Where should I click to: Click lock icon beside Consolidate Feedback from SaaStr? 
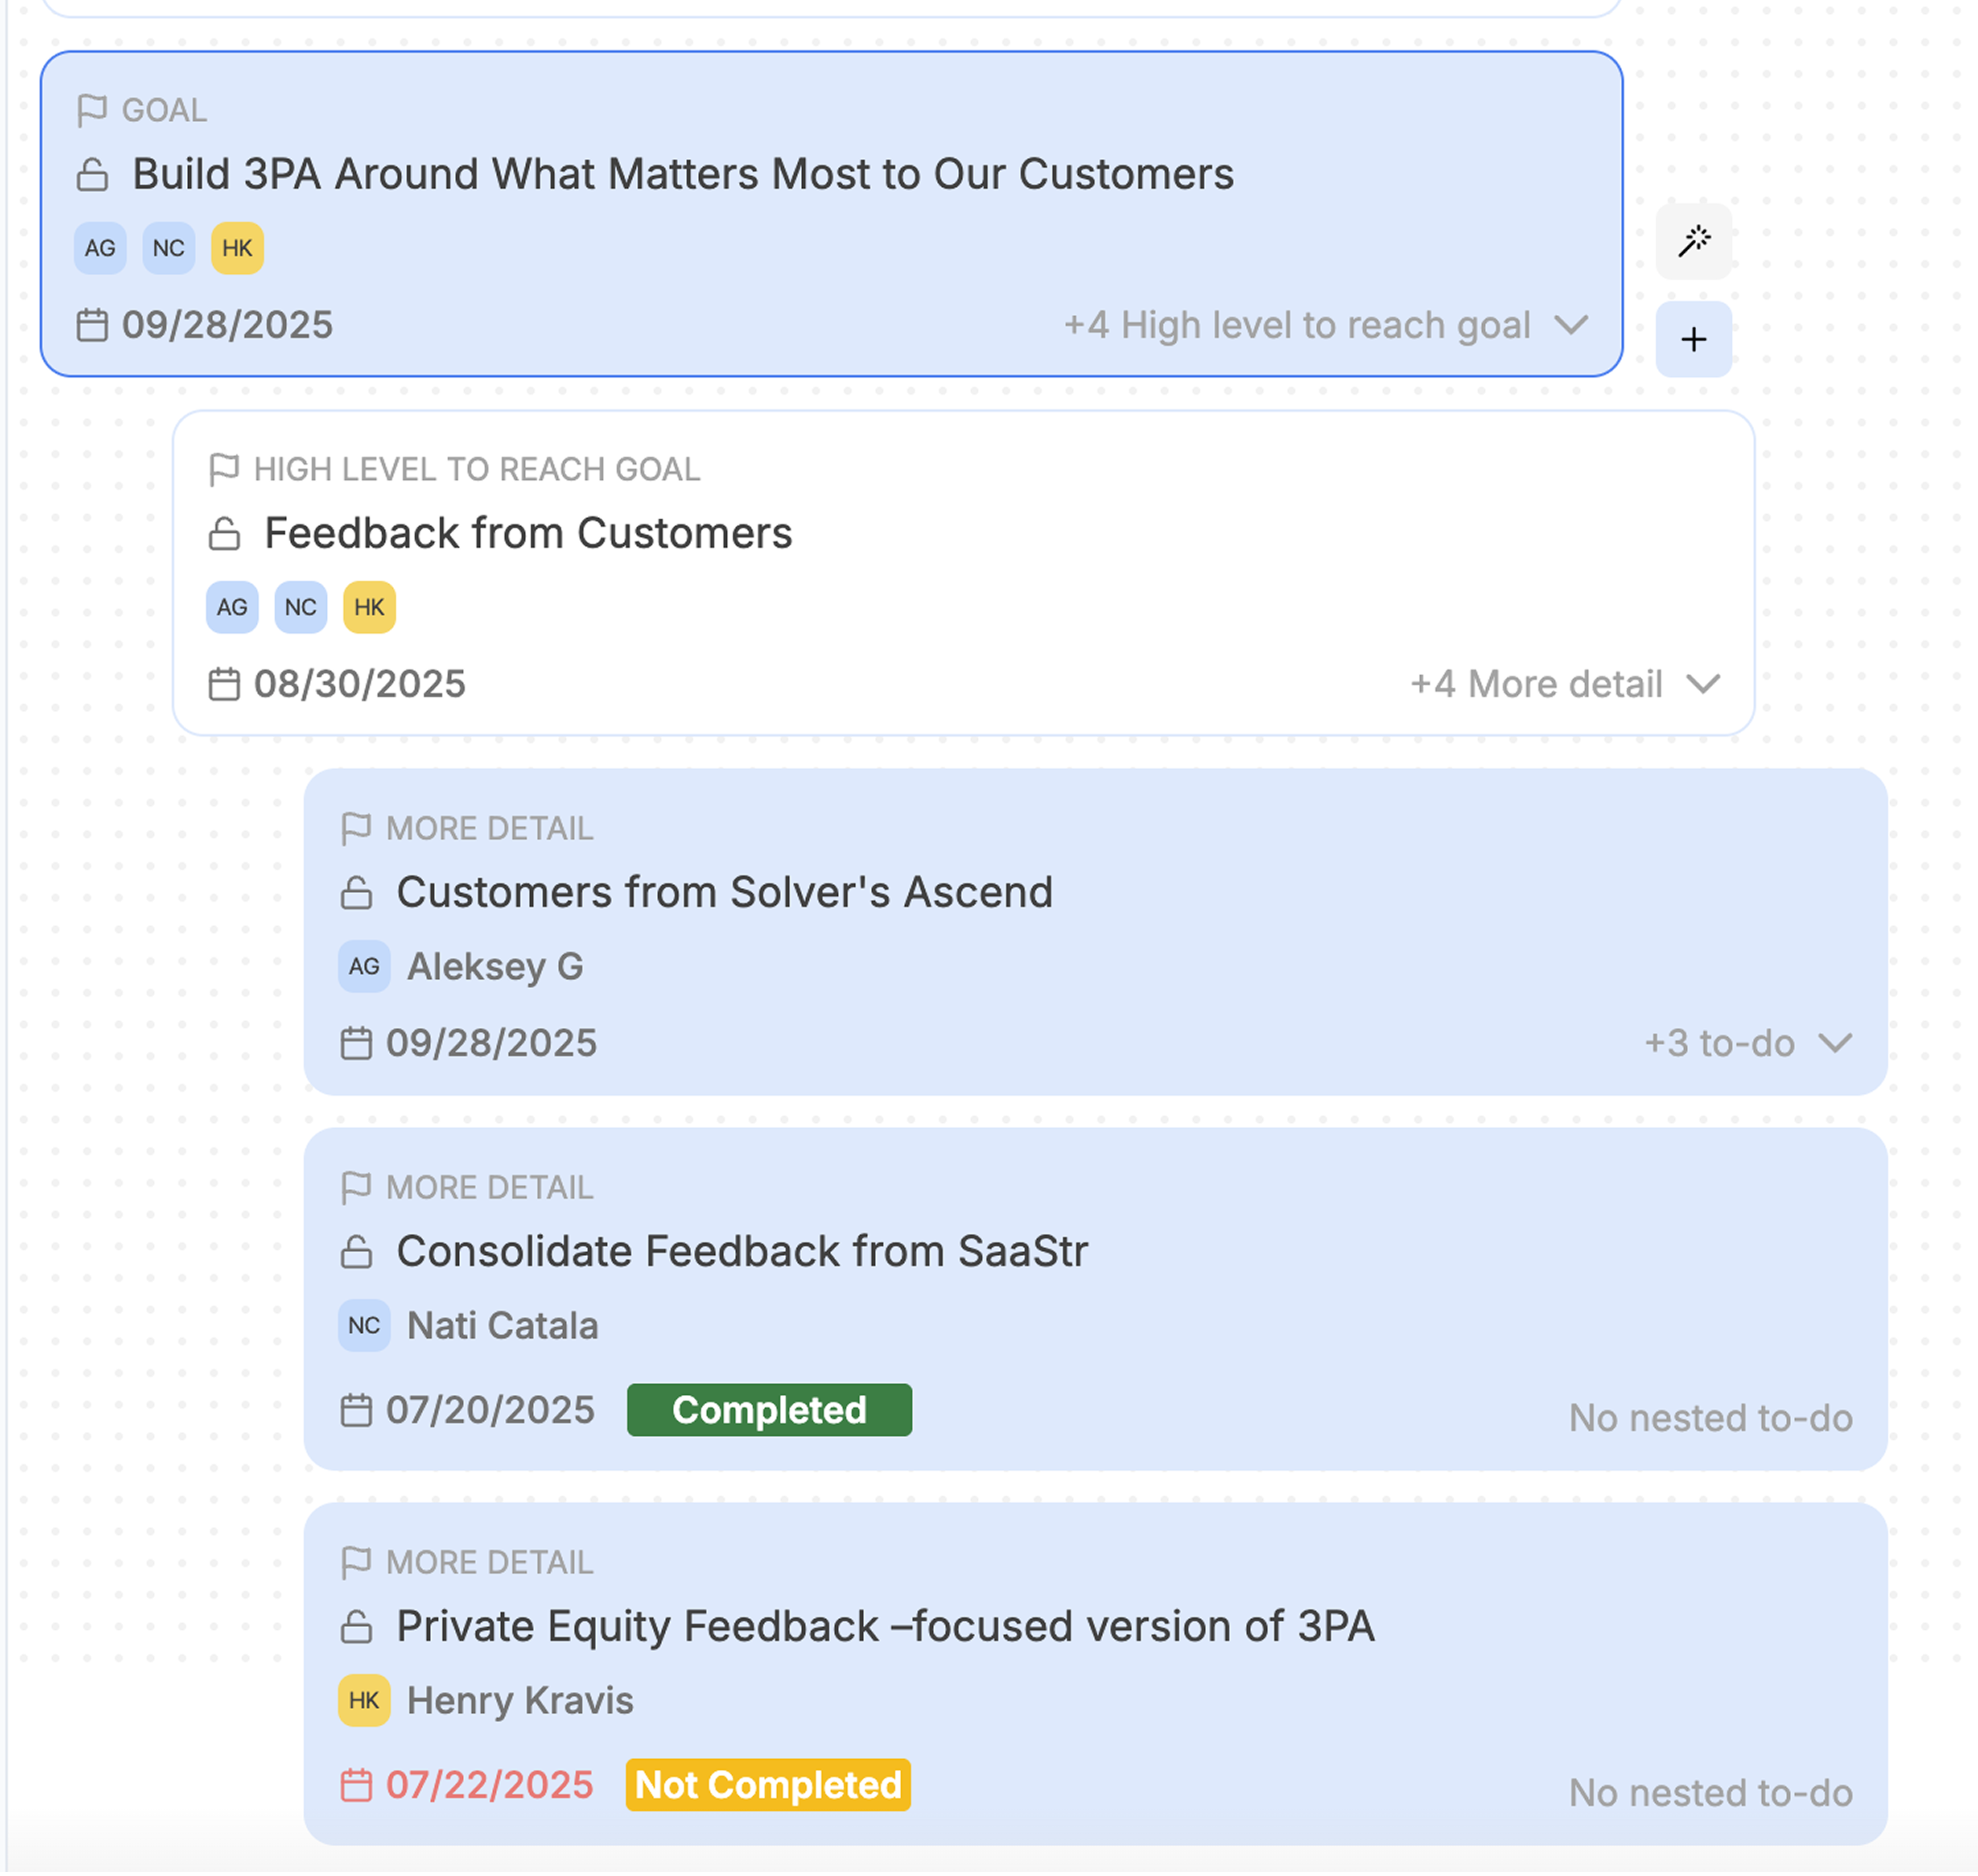click(356, 1251)
